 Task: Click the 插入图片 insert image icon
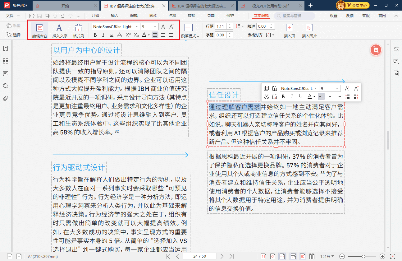309,30
